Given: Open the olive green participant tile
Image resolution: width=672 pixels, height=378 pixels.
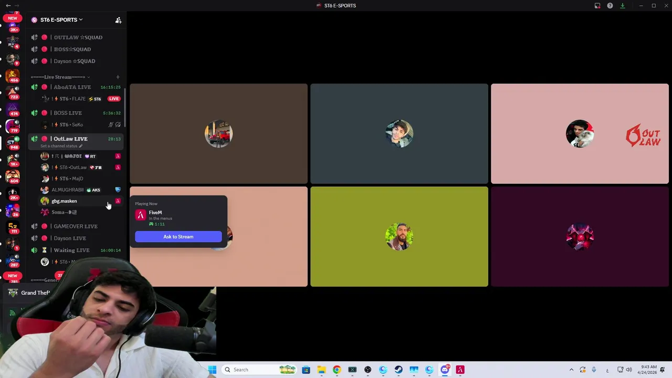Looking at the screenshot, I should pos(399,237).
